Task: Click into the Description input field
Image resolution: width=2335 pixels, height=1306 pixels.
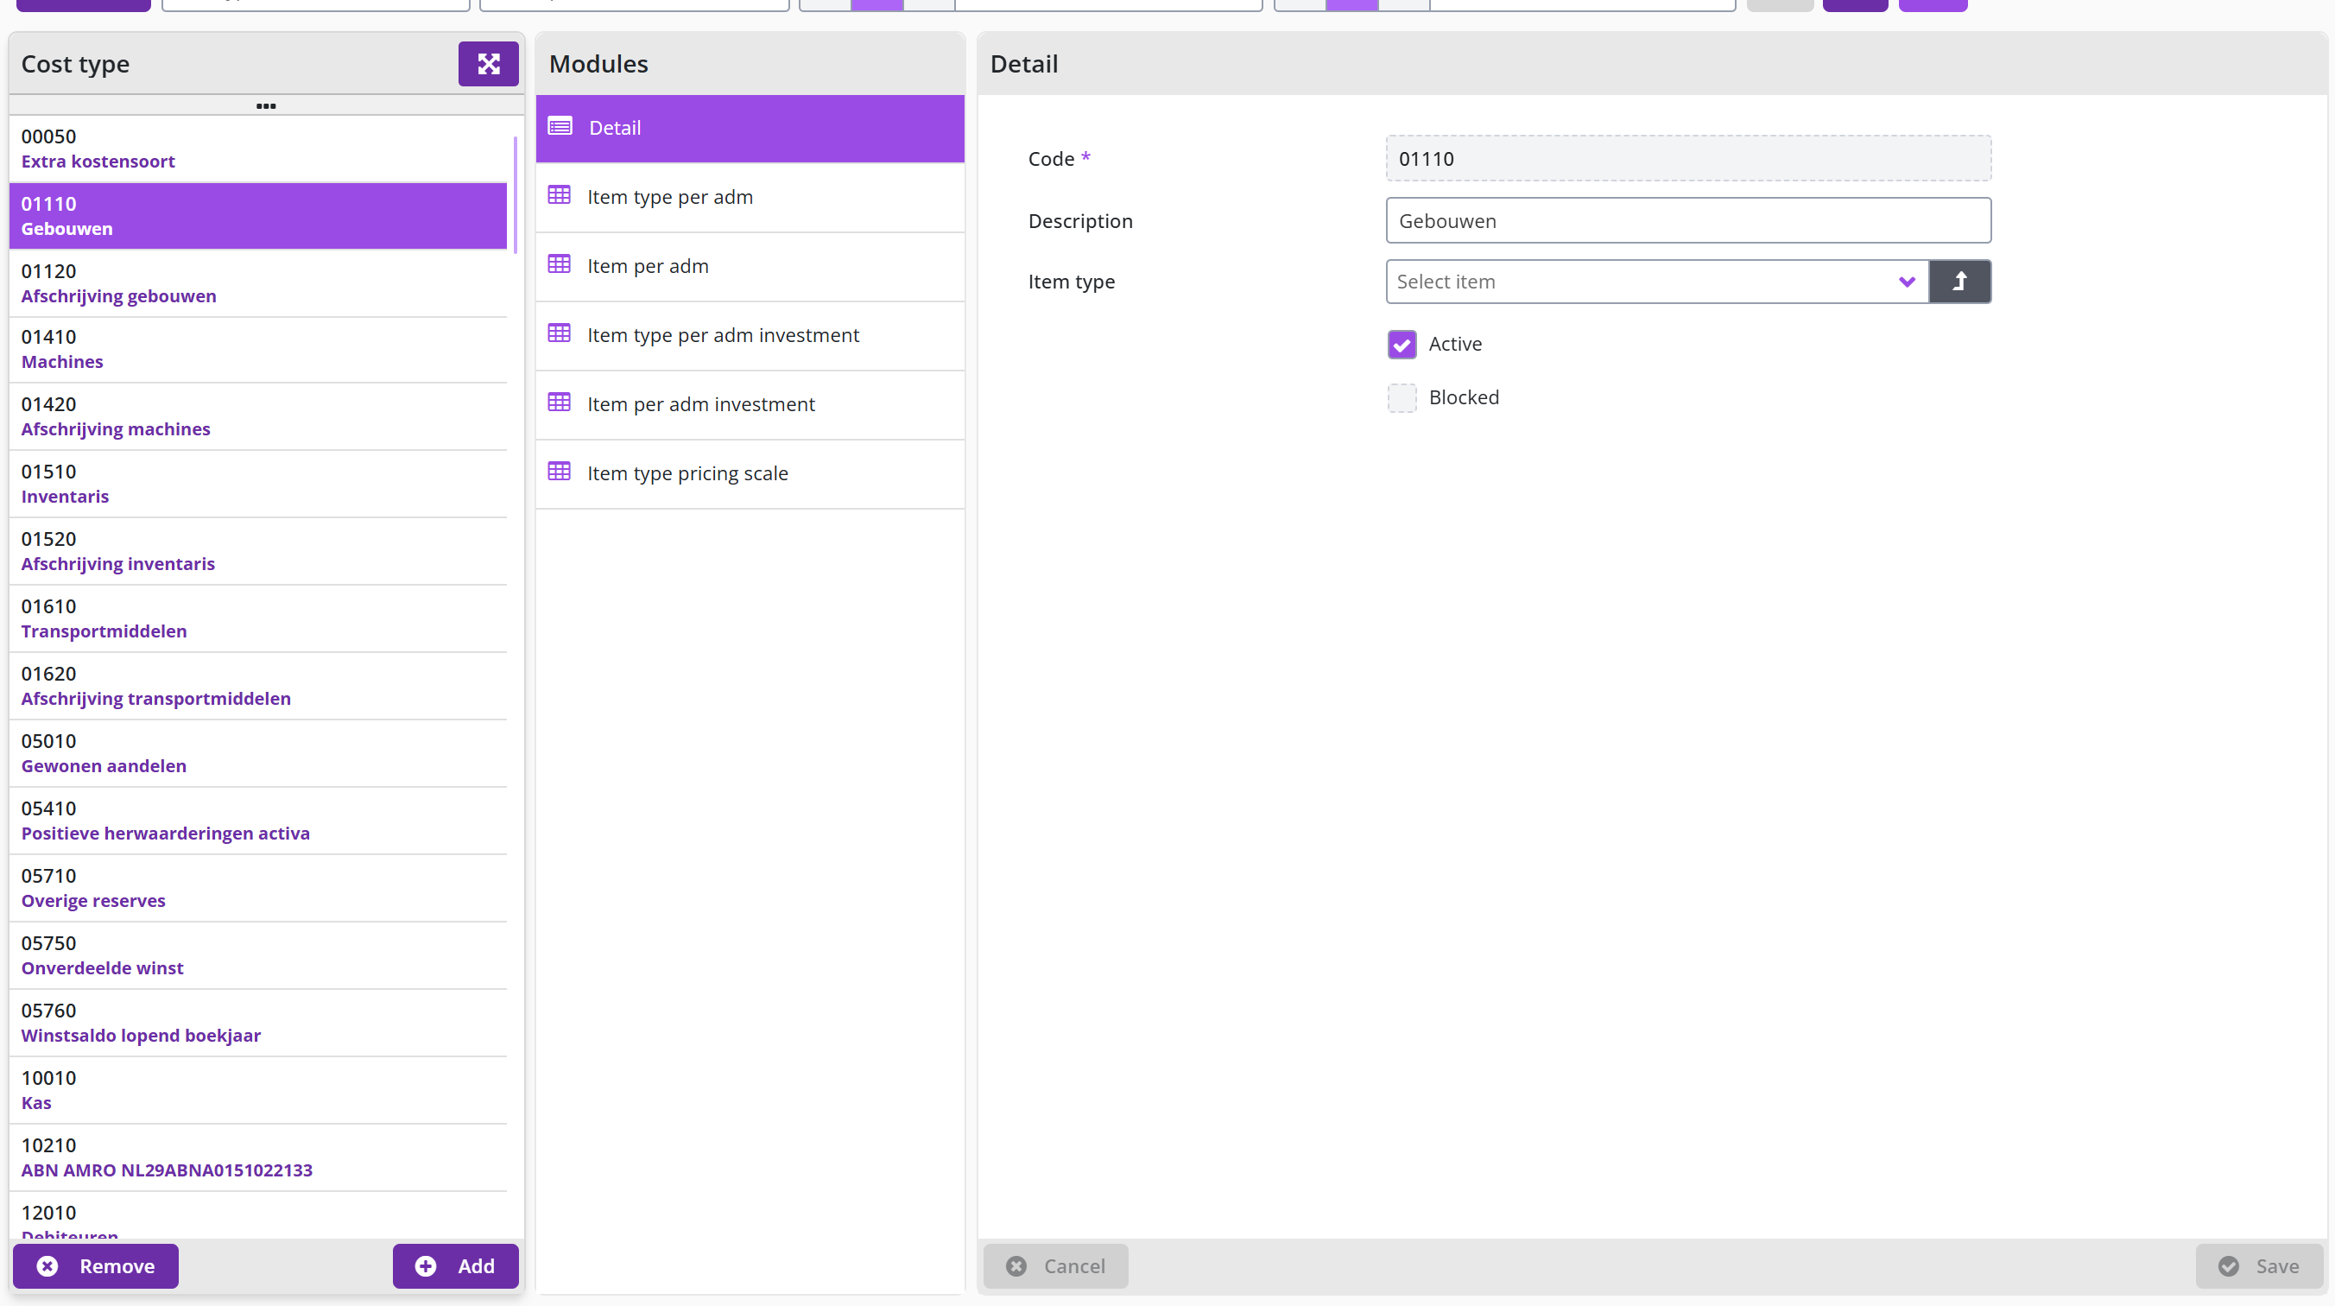Action: tap(1688, 220)
